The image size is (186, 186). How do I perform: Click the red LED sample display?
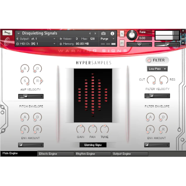coord(93,95)
